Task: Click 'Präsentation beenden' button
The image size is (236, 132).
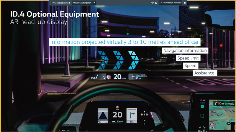Action: pos(171,3)
